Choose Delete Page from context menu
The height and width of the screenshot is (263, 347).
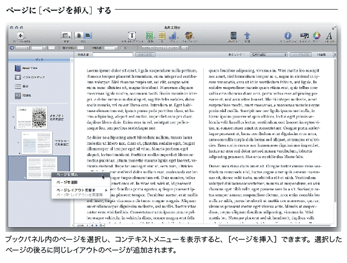point(80,182)
